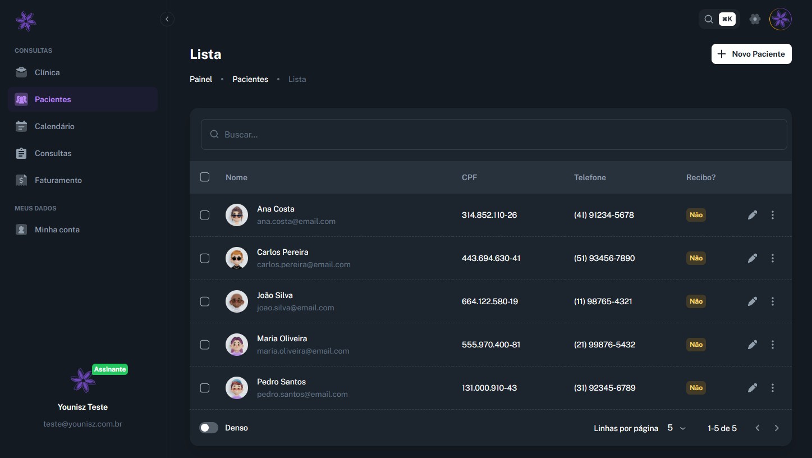Enable the Denso display toggle
This screenshot has height=458, width=812.
point(208,428)
